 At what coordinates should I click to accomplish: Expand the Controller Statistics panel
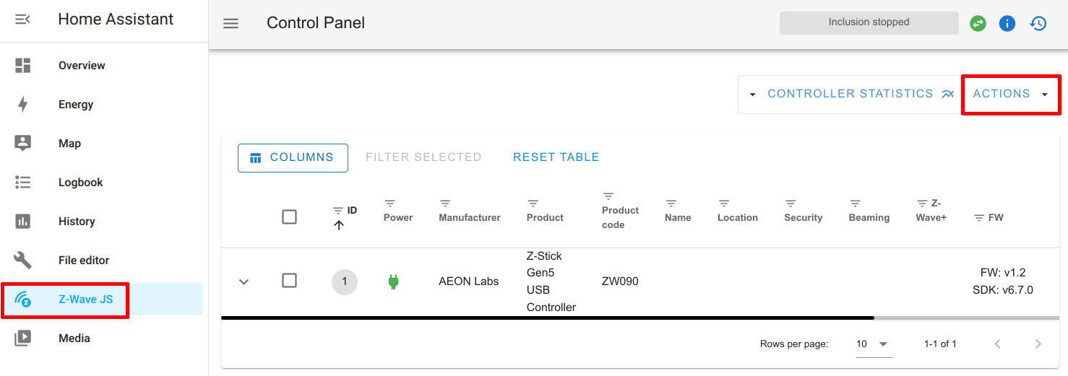pyautogui.click(x=752, y=95)
